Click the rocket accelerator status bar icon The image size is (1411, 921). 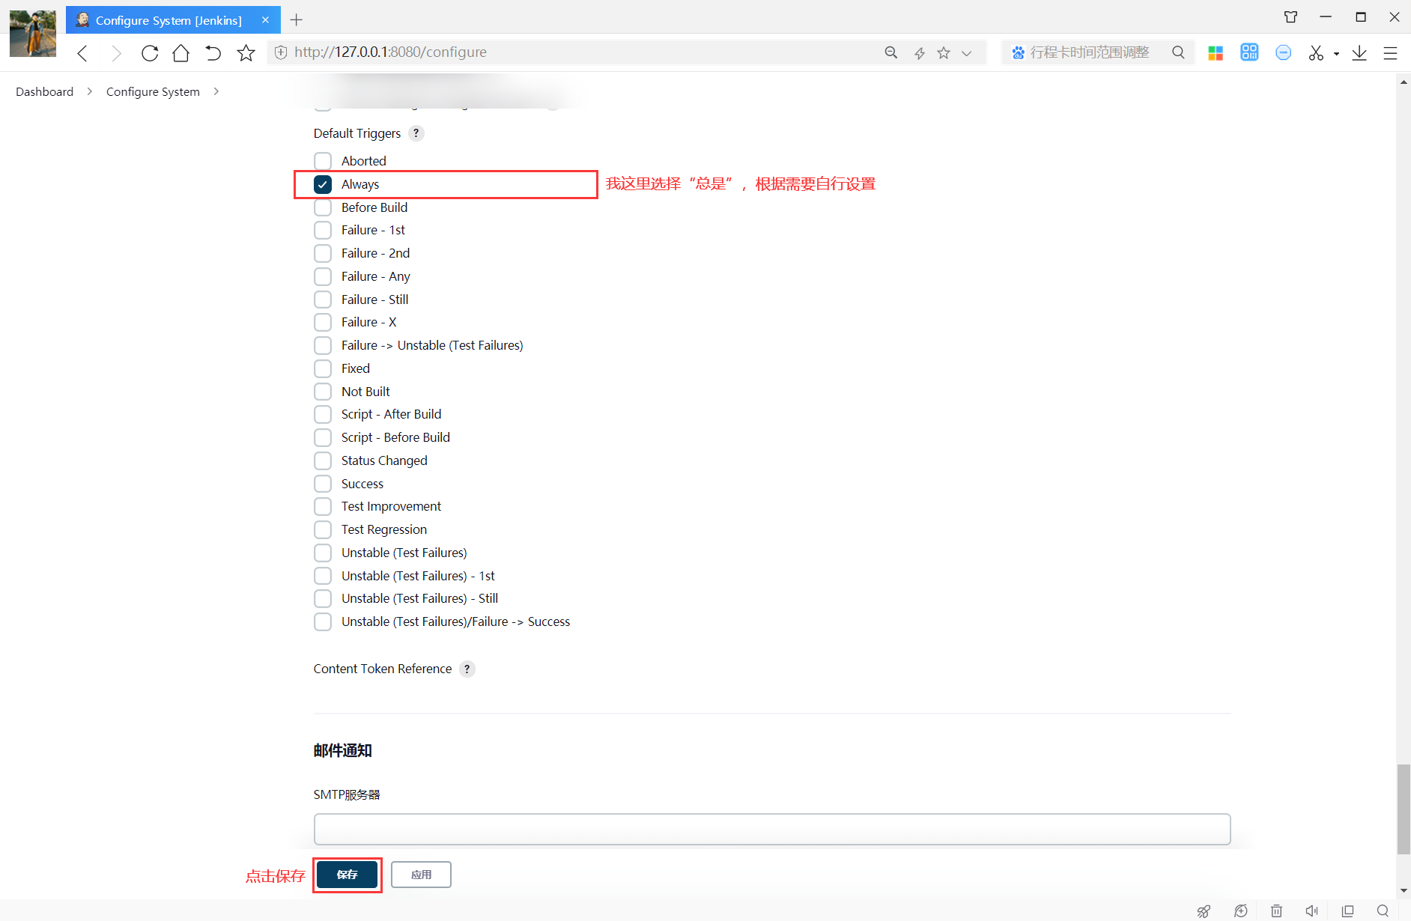(1204, 911)
